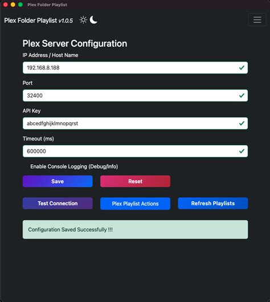Click the 'Timeout (ms)' label
Screen dimensions: 270x302
pos(38,138)
